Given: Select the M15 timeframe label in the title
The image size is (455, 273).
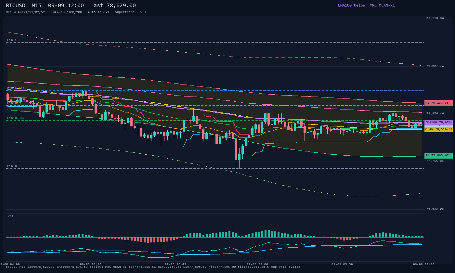Looking at the screenshot, I should pyautogui.click(x=36, y=6).
